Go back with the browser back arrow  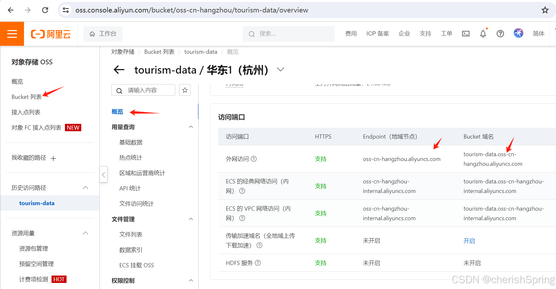click(11, 10)
